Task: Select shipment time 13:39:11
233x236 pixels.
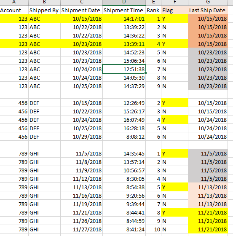Action: [124, 44]
